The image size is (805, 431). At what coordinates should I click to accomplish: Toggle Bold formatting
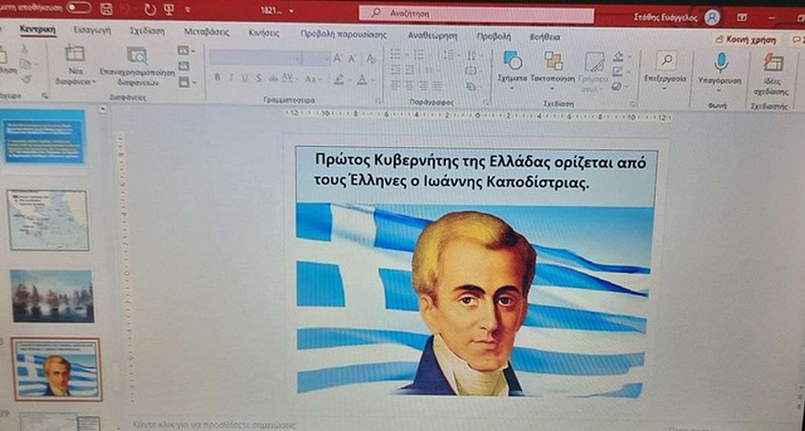[x=217, y=77]
